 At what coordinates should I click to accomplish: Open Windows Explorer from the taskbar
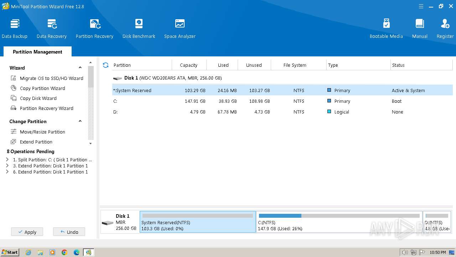tap(40, 252)
